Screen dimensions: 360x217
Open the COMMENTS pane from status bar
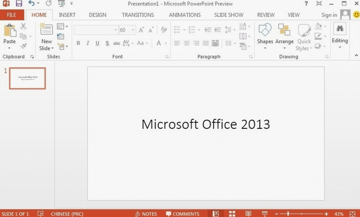tap(182, 213)
